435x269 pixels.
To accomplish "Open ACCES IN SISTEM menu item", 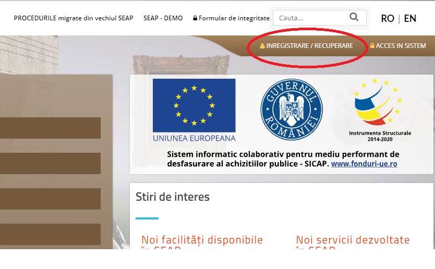I will [398, 46].
